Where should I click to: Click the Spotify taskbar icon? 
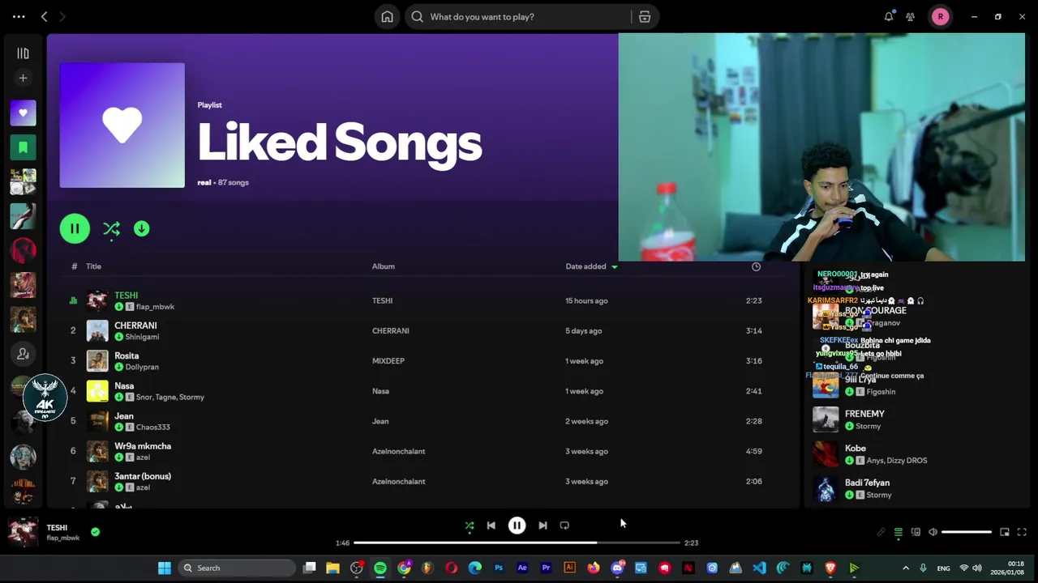point(380,568)
